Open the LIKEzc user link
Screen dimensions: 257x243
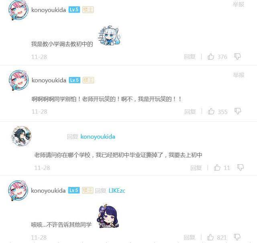coord(117,190)
